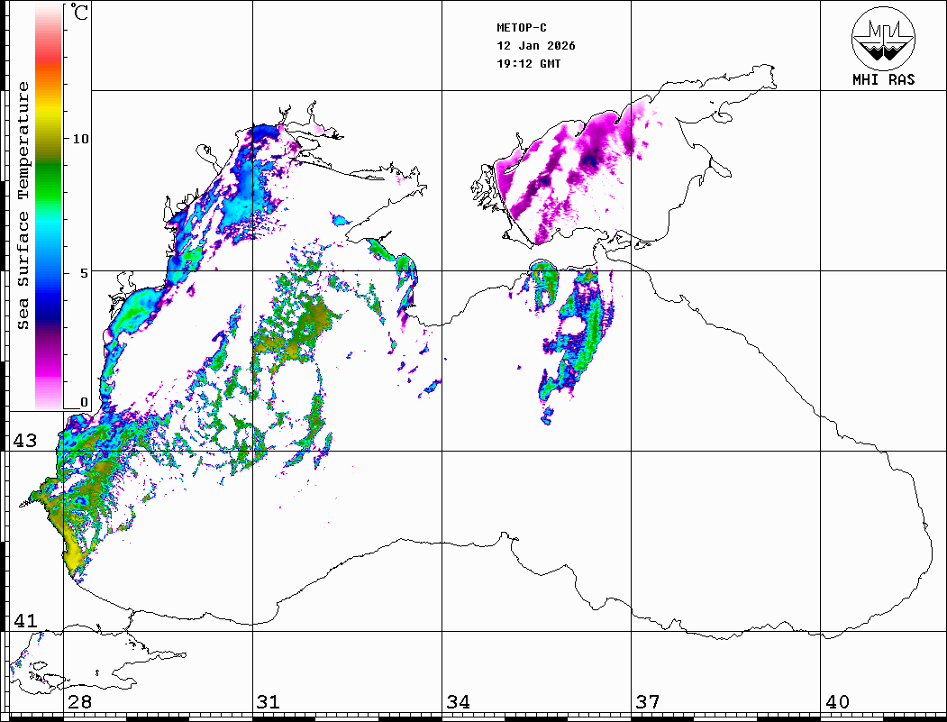Click the latitude 43 label
Image resolution: width=947 pixels, height=722 pixels.
[24, 441]
